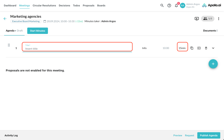Image resolution: width=224 pixels, height=140 pixels.
Task: Click the back arrow beside Marketing agencies
Action: [5, 19]
